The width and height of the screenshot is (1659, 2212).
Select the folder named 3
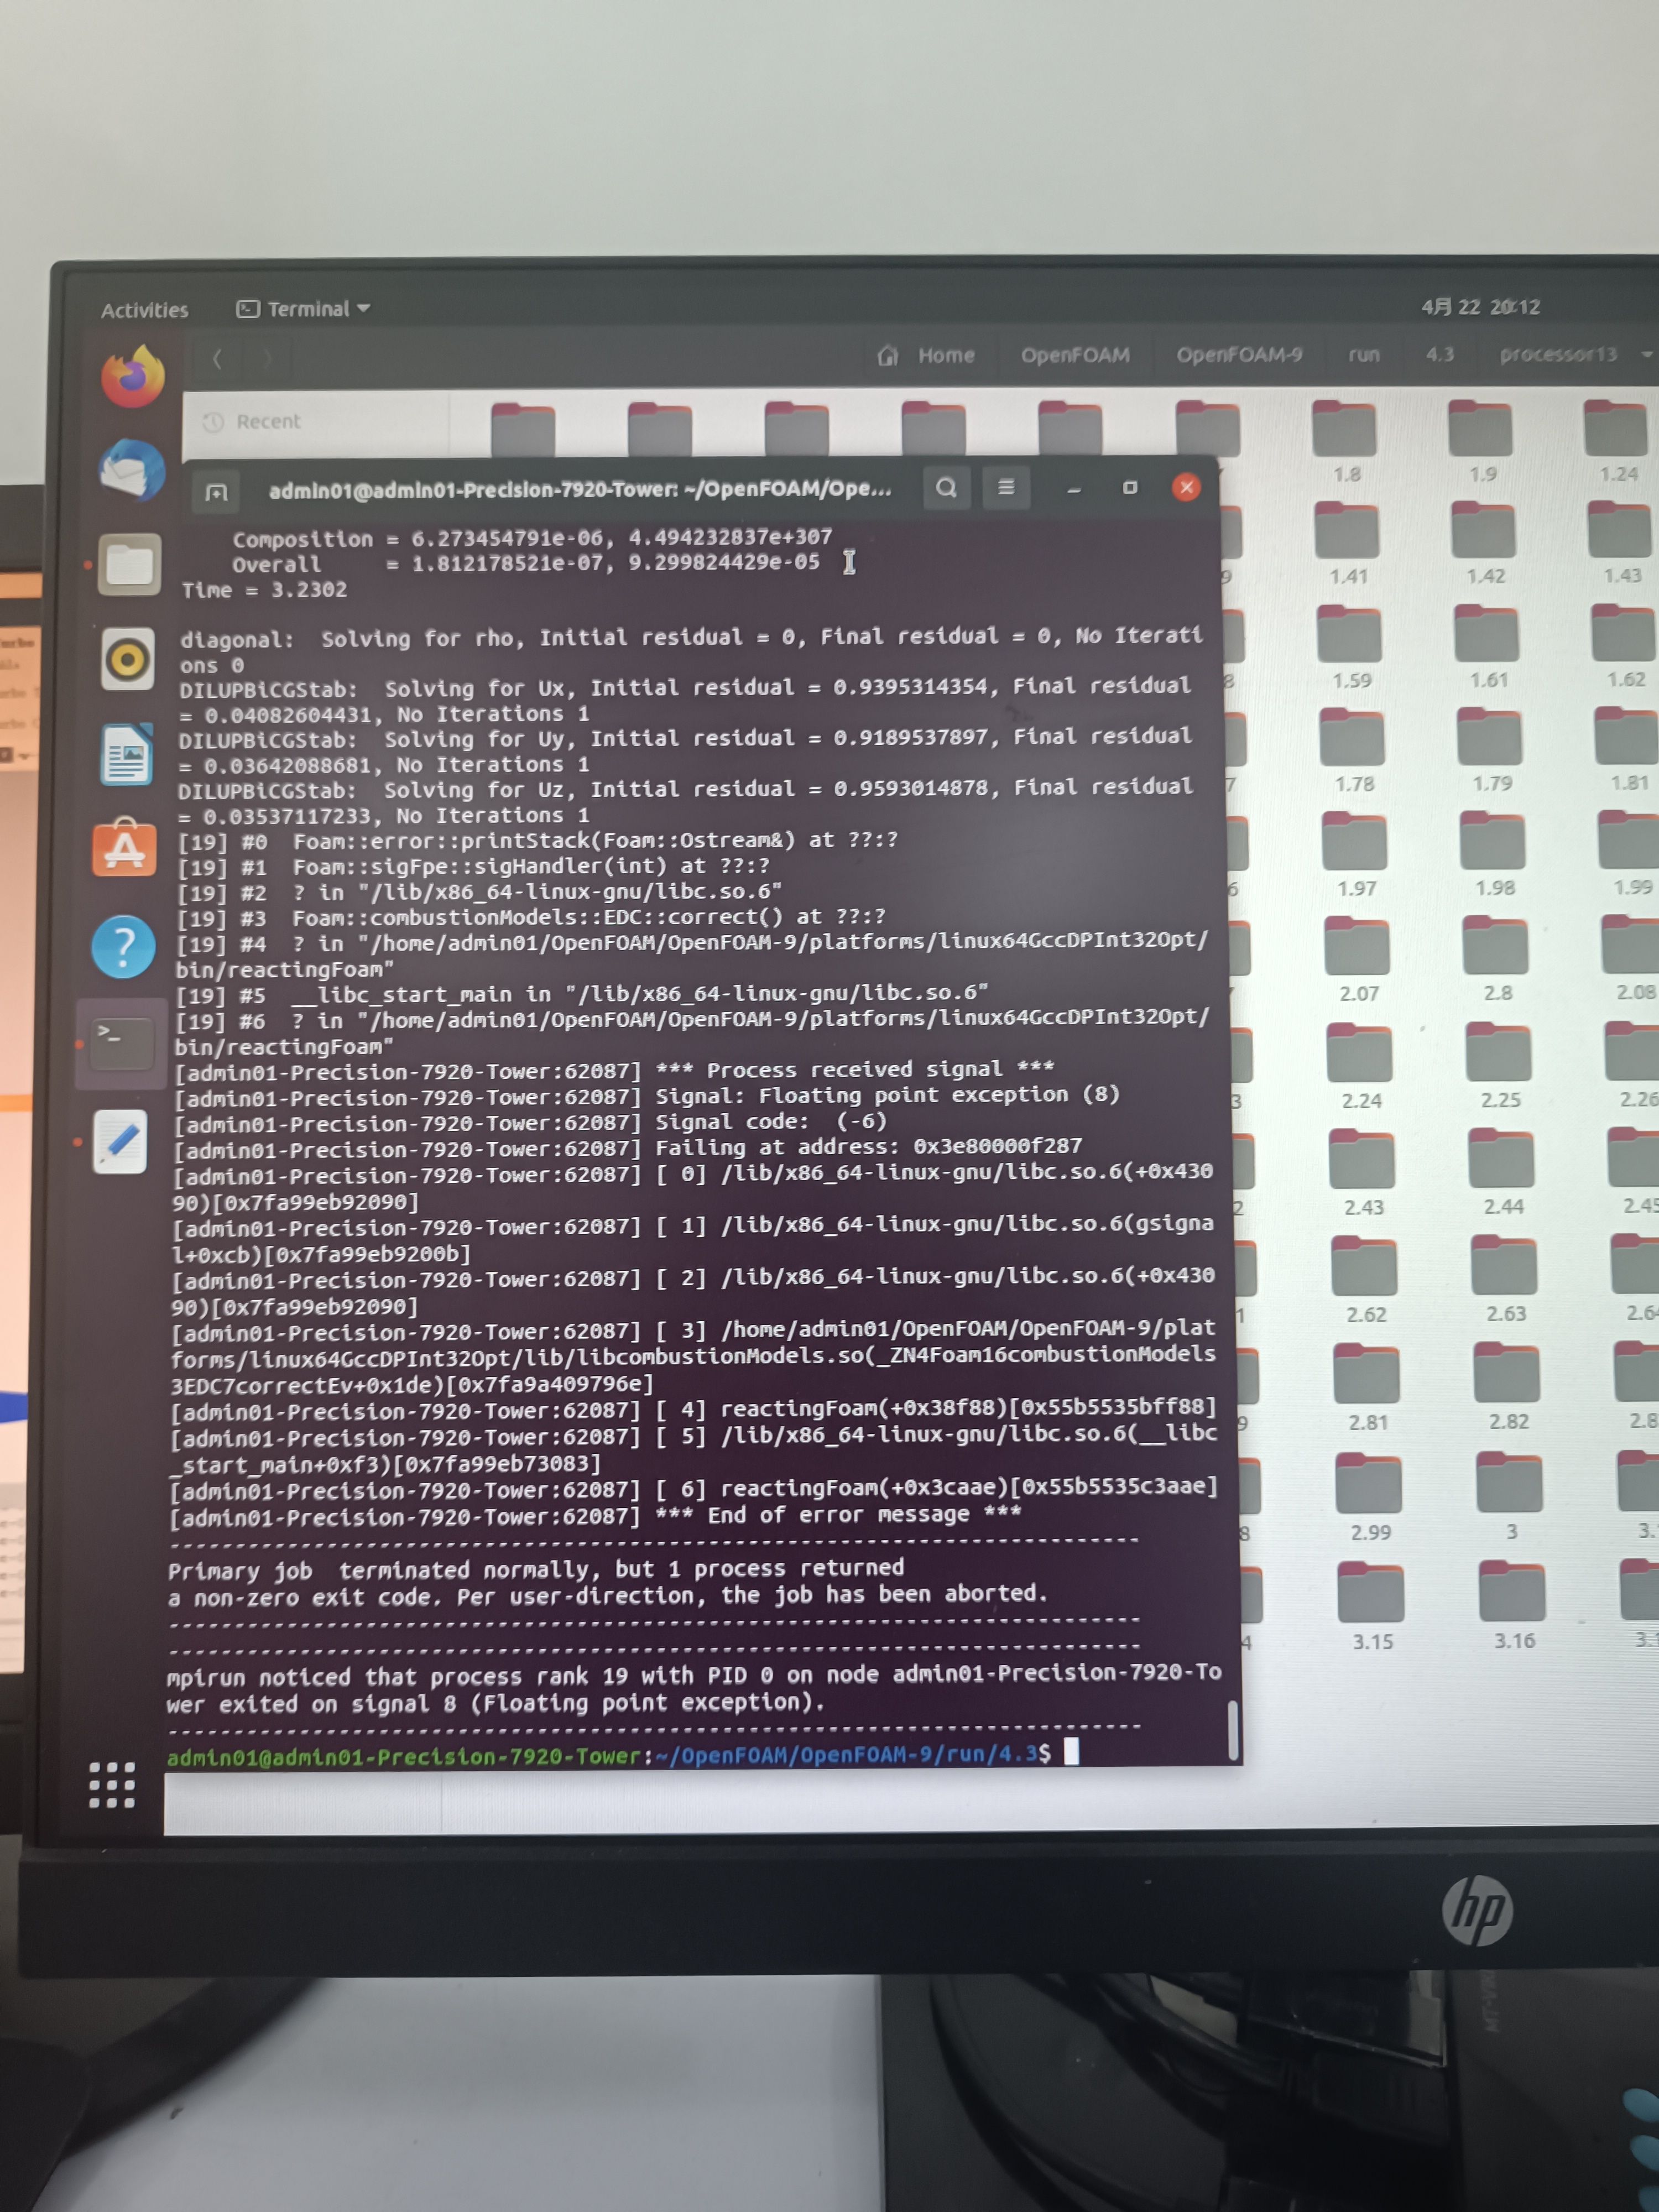coord(1511,1496)
